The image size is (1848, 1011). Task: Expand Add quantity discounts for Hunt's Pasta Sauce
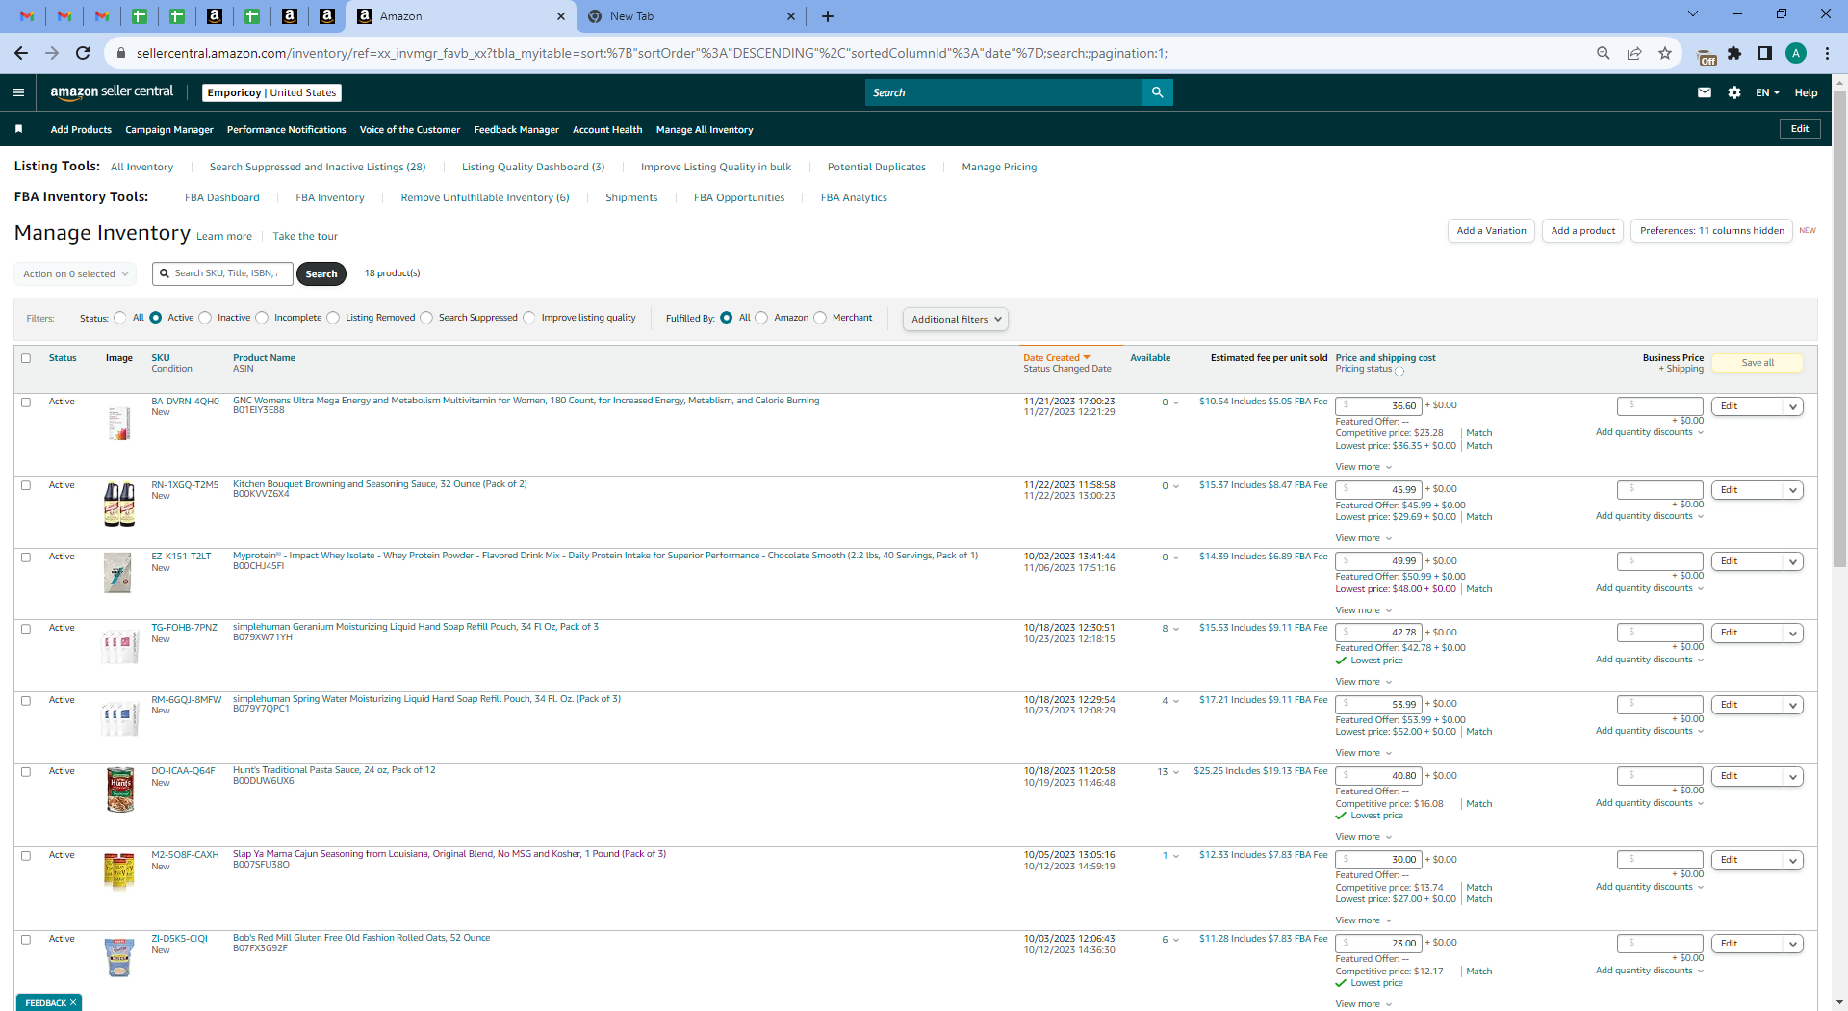coord(1650,803)
